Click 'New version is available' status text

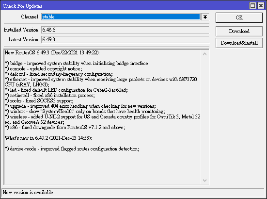[28, 193]
